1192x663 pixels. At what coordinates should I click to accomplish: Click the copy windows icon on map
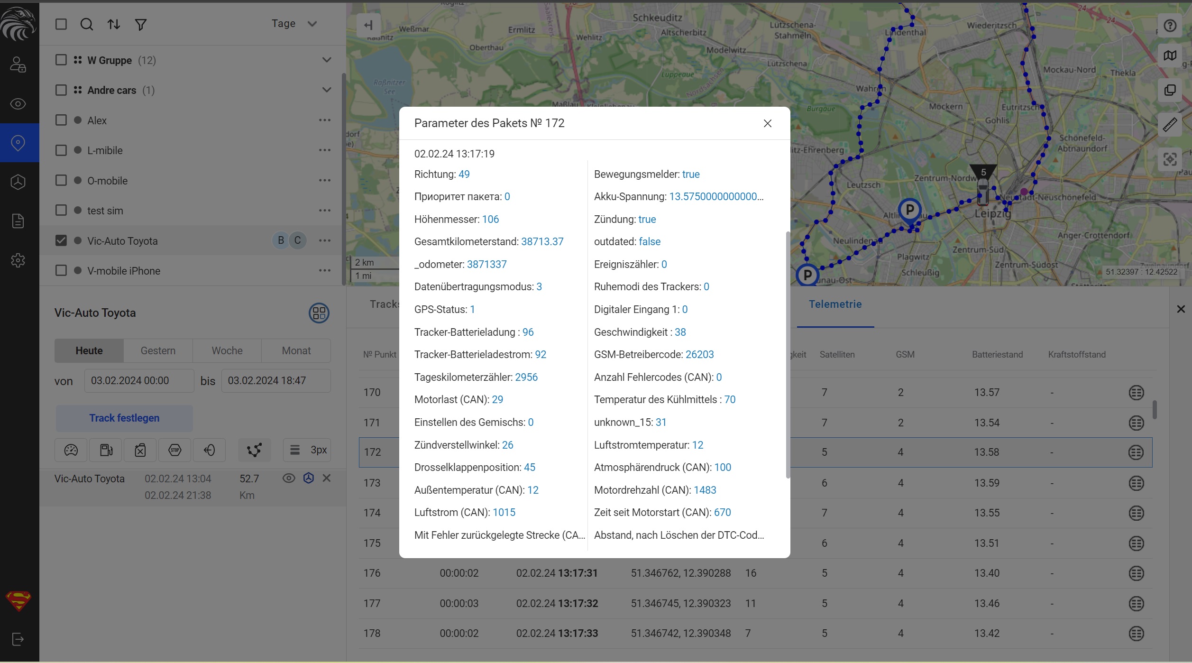coord(1170,90)
